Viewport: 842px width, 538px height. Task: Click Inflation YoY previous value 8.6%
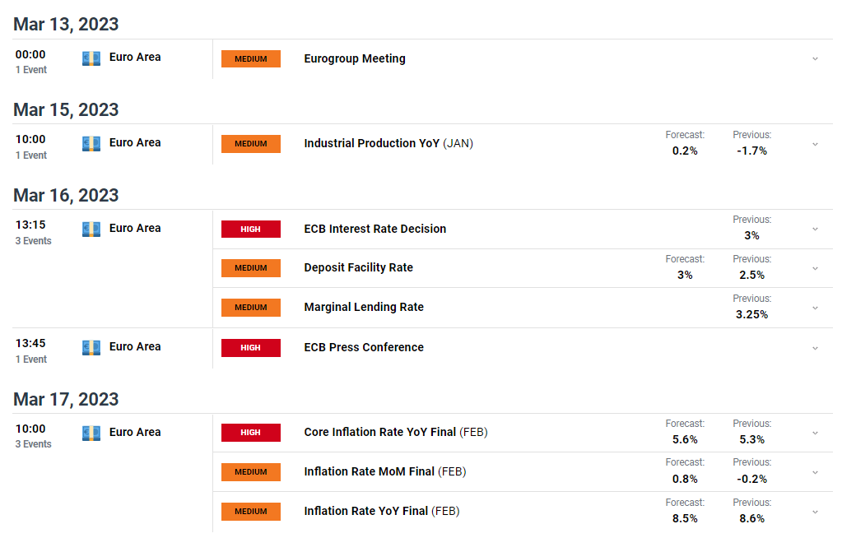point(751,519)
